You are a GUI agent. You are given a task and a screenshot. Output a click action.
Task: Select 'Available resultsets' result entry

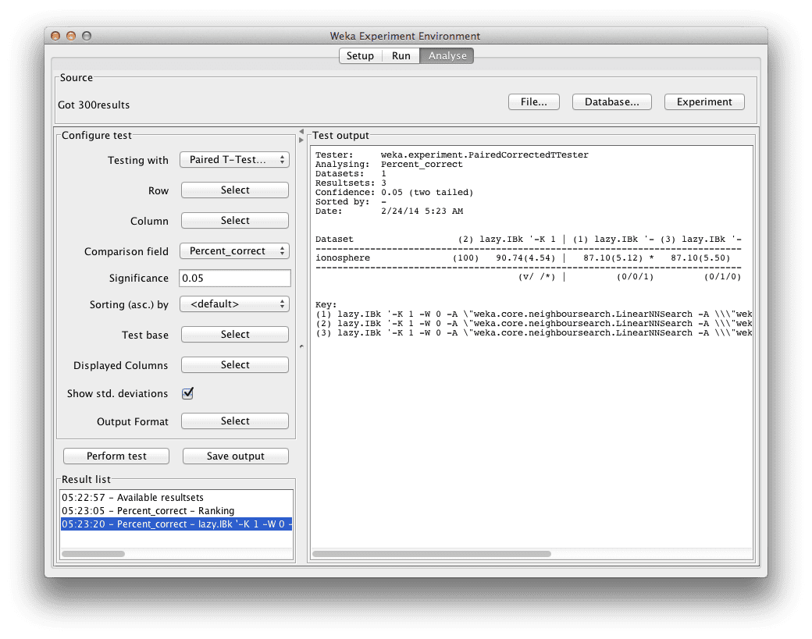[x=176, y=497]
